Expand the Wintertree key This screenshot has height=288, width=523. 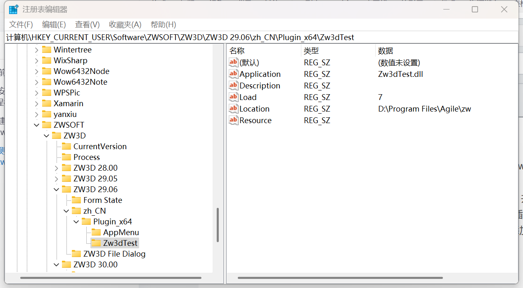(36, 50)
